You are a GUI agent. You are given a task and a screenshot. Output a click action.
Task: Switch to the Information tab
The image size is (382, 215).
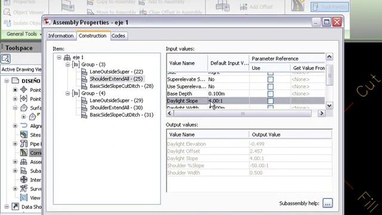pyautogui.click(x=61, y=36)
